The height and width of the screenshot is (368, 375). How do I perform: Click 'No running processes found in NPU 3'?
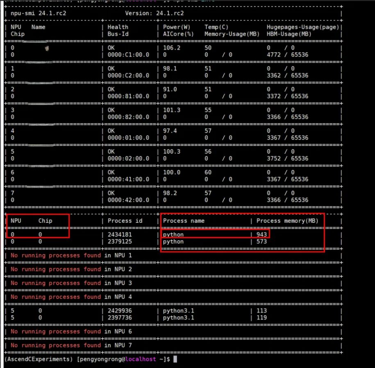(x=71, y=283)
